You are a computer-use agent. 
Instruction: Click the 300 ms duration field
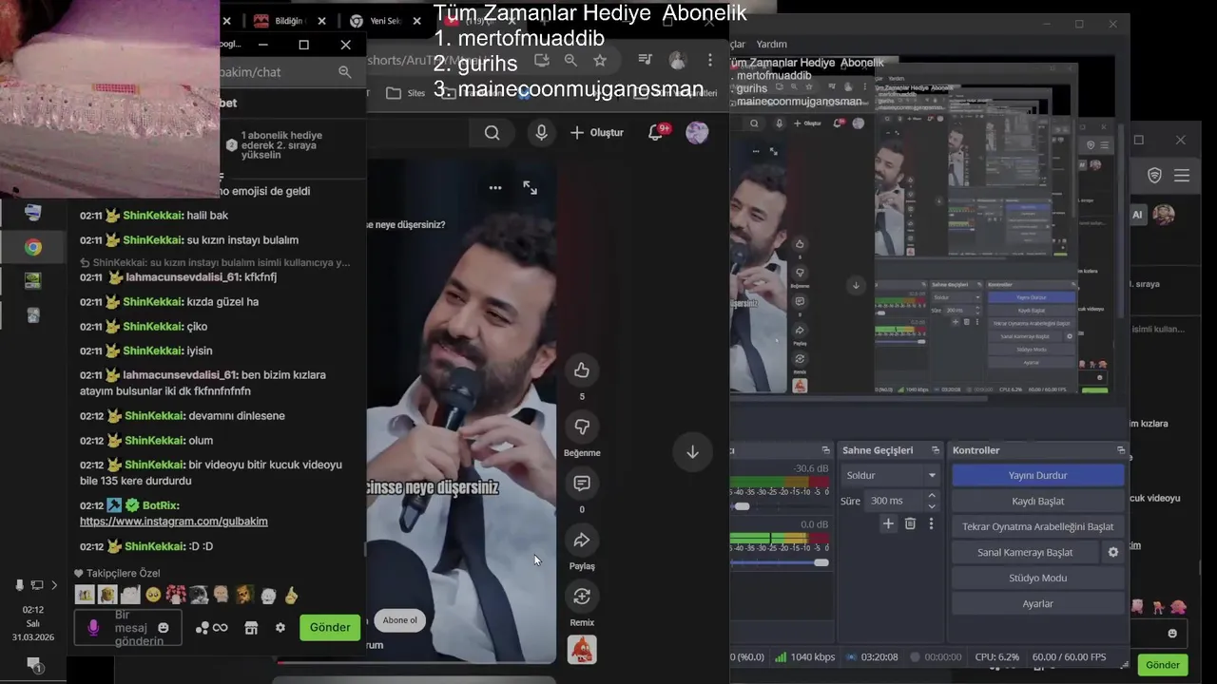[x=894, y=501]
